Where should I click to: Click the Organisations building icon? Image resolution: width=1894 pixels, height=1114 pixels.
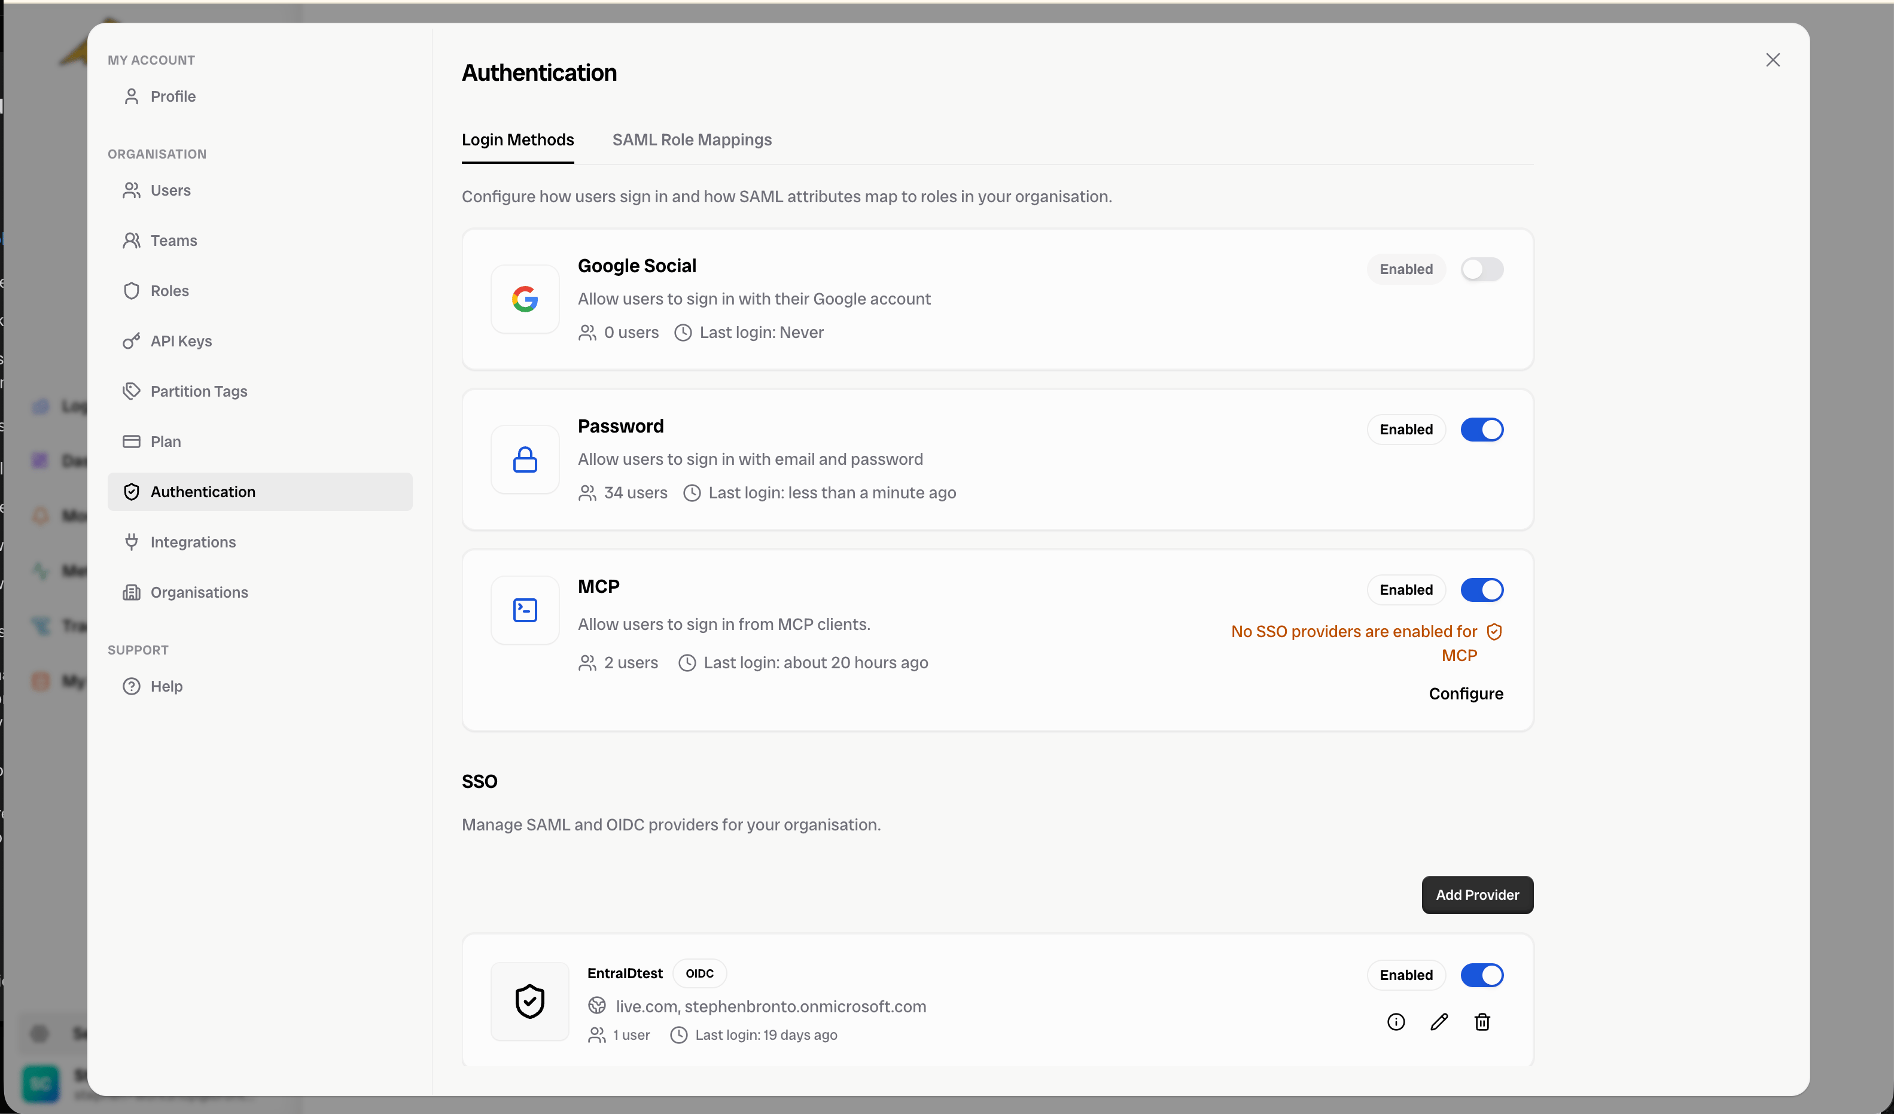click(x=132, y=592)
